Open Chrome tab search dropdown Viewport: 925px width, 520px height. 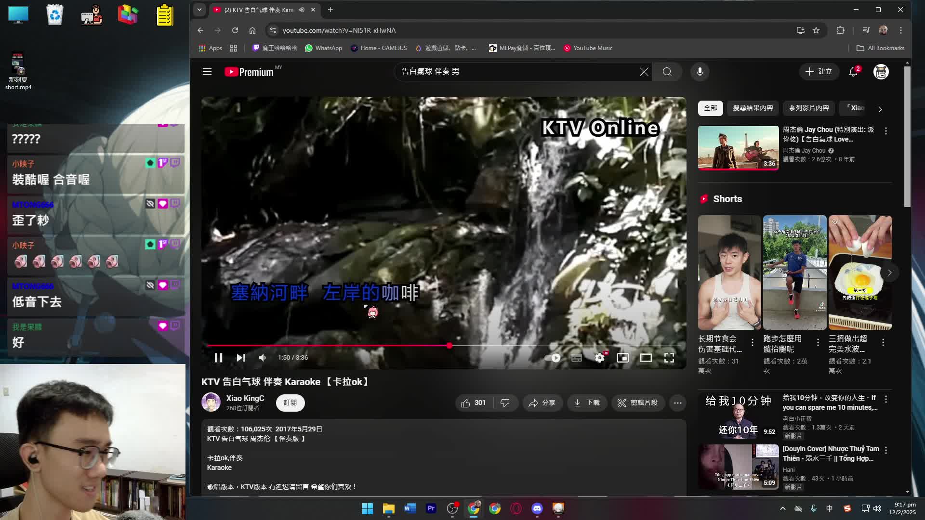click(199, 10)
